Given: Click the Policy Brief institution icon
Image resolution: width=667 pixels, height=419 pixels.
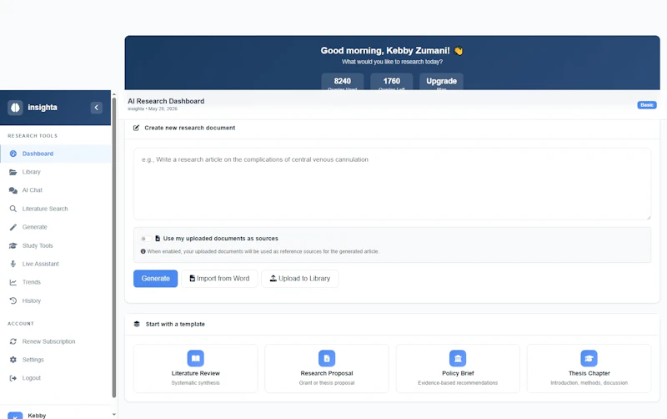Looking at the screenshot, I should tap(458, 358).
